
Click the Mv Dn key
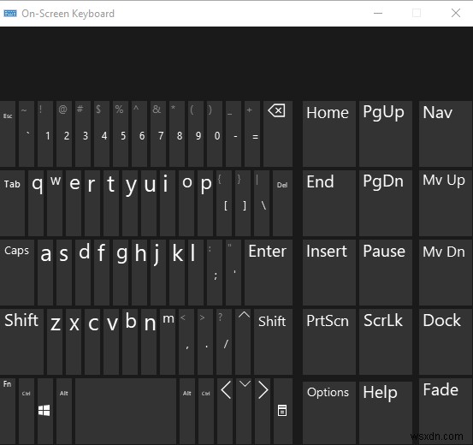click(x=446, y=272)
